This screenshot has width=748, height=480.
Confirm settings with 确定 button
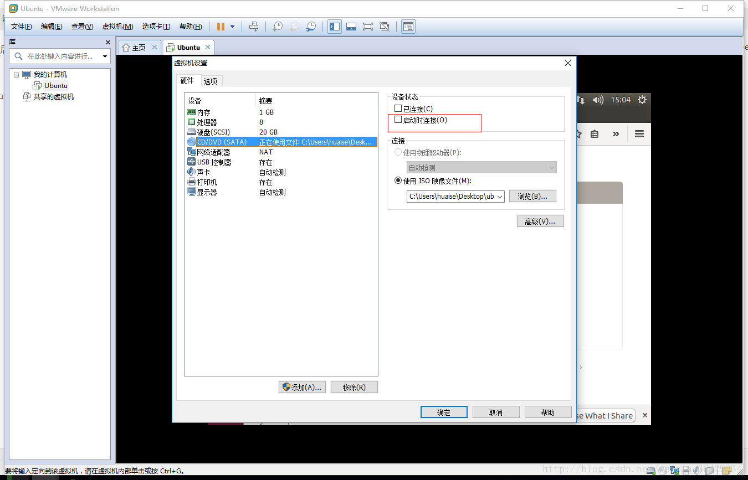click(444, 412)
